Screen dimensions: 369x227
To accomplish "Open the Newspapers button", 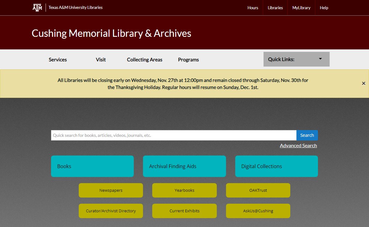I will (111, 190).
